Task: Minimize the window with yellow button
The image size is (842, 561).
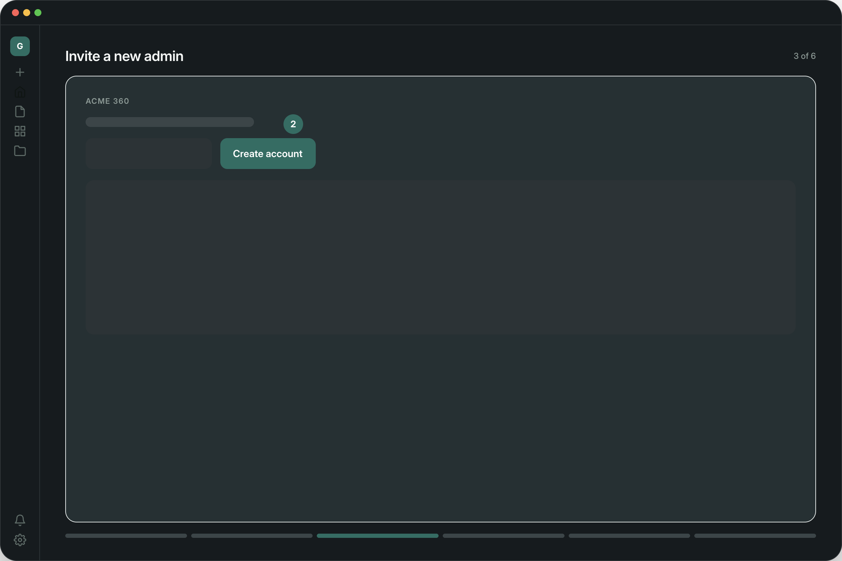Action: (27, 13)
